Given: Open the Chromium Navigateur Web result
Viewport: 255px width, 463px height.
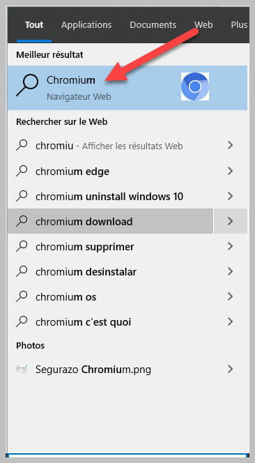Looking at the screenshot, I should tap(127, 88).
